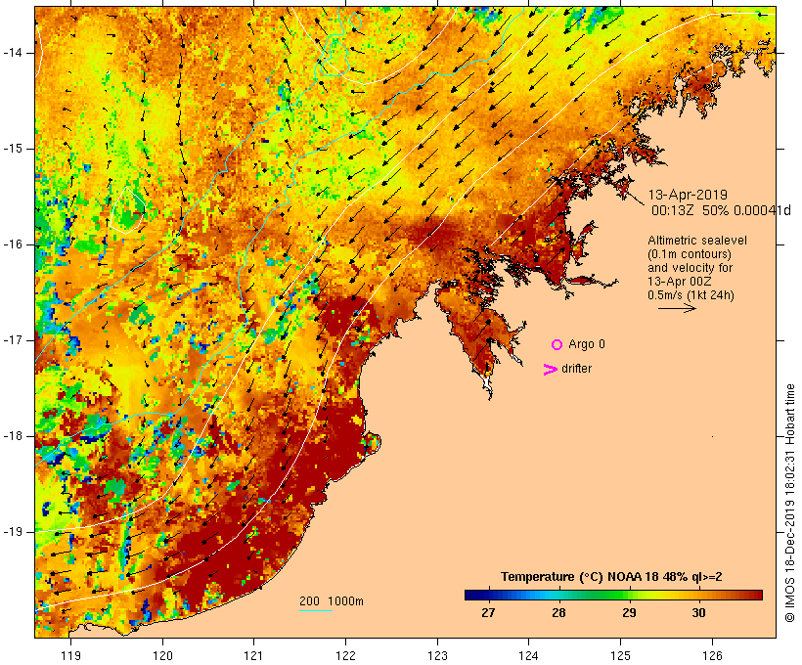Image resolution: width=802 pixels, height=665 pixels.
Task: Click the '(0.1m contours)' text
Action: click(690, 254)
